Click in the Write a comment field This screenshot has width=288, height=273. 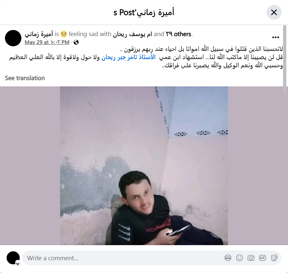point(125,258)
